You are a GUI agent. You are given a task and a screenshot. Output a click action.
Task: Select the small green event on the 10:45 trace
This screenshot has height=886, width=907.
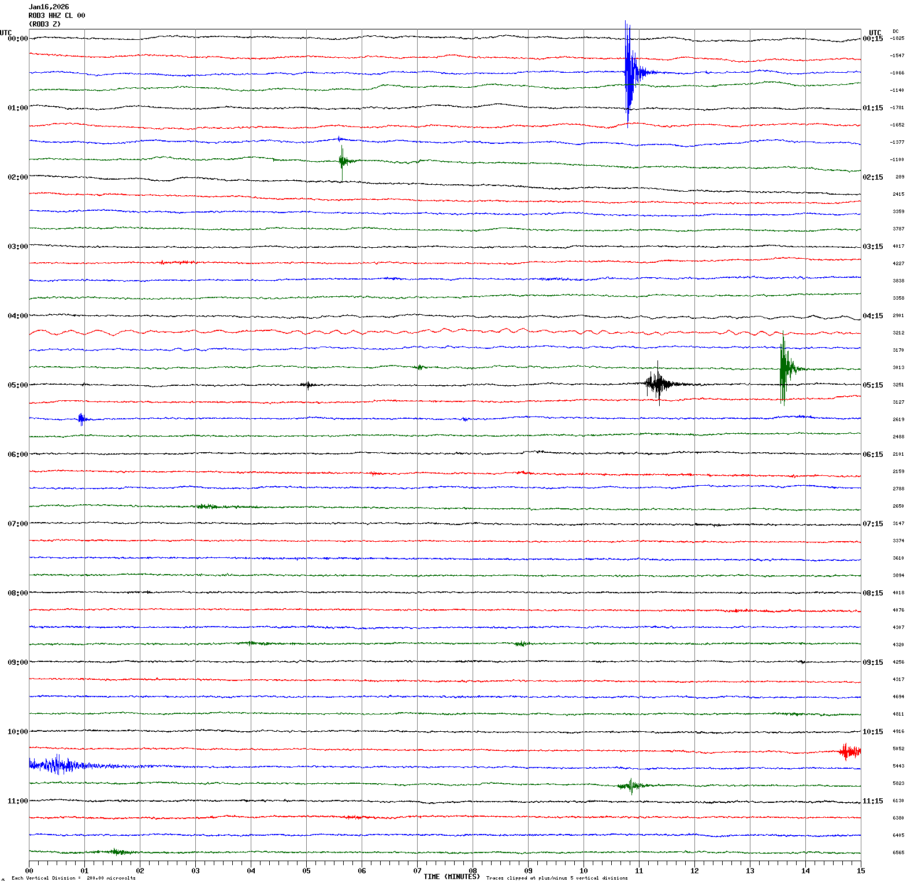(631, 785)
